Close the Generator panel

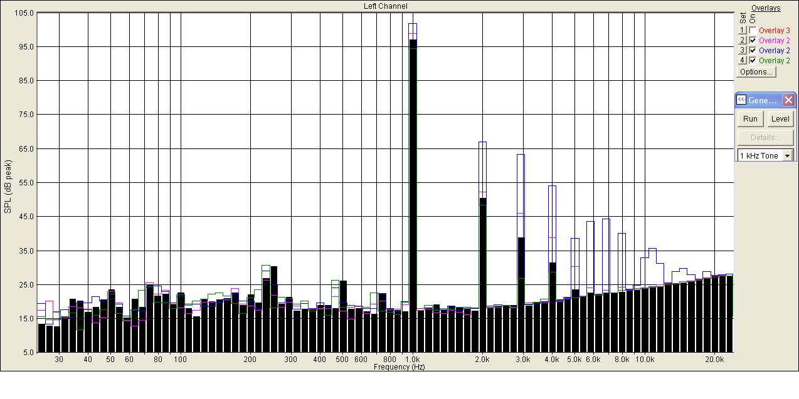pos(788,100)
